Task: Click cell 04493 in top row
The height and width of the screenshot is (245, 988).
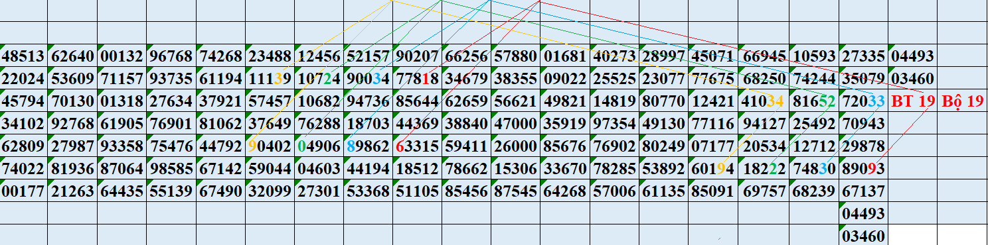Action: pos(912,56)
